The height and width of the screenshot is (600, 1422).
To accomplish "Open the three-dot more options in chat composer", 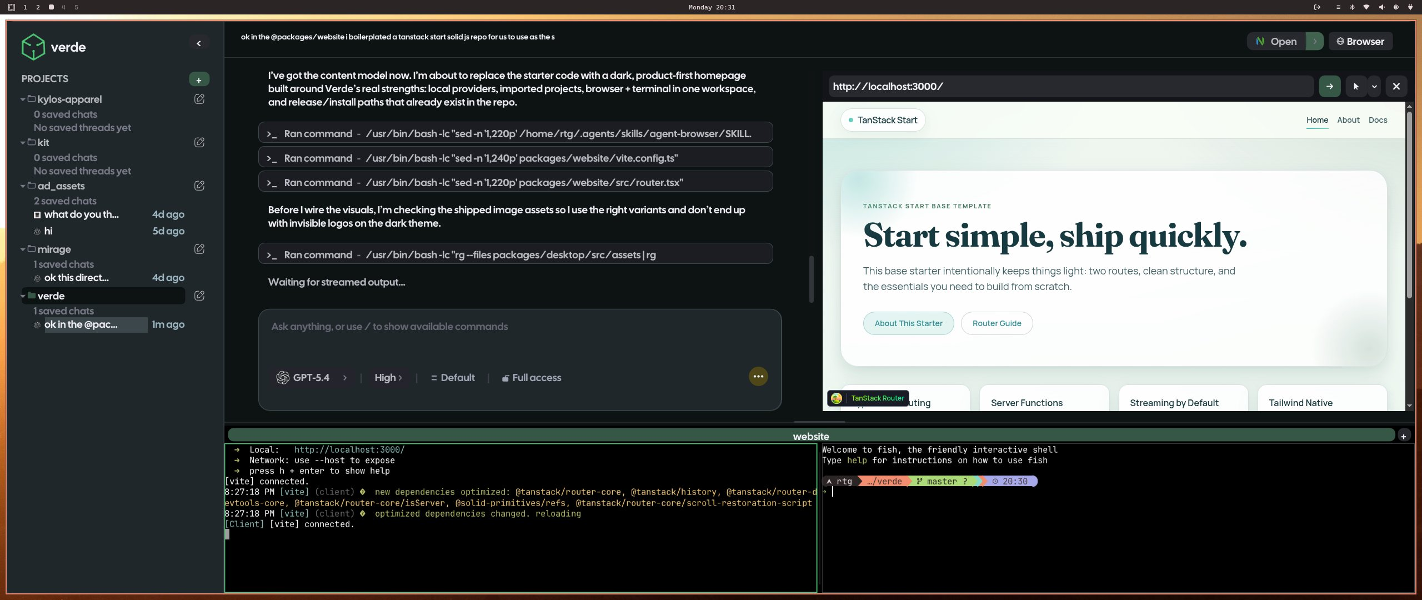I will 758,377.
